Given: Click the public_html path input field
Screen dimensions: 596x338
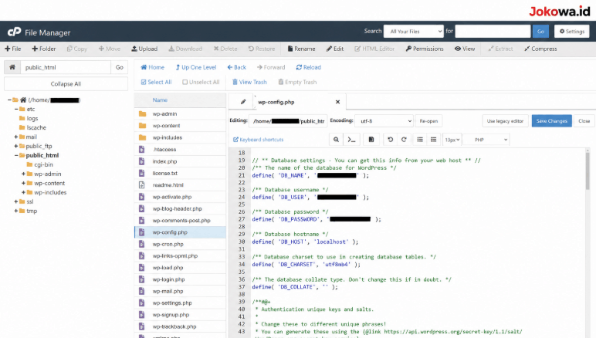Looking at the screenshot, I should [66, 67].
